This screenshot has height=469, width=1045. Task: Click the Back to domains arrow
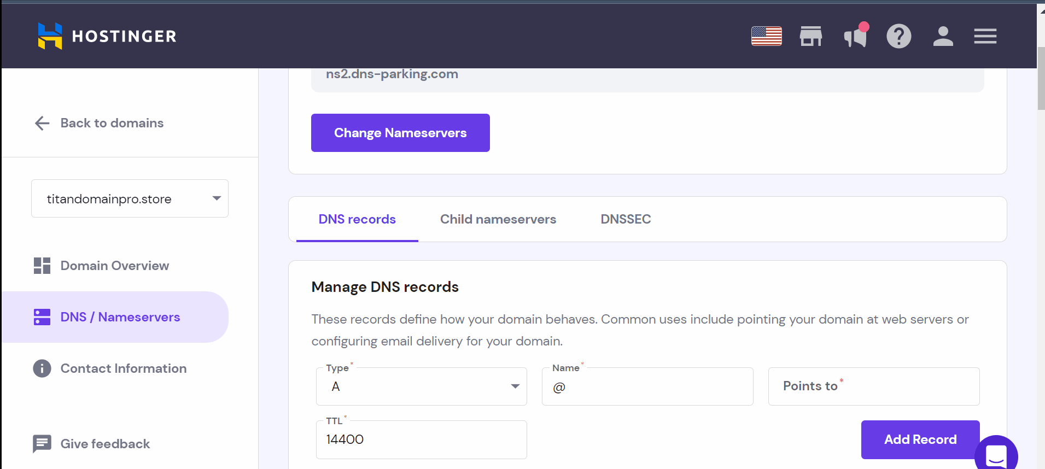[43, 124]
